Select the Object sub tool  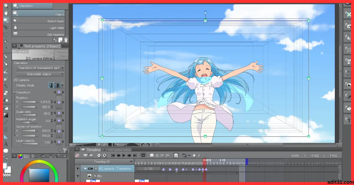[x=38, y=14]
